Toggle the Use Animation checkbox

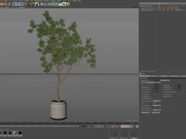[153, 95]
